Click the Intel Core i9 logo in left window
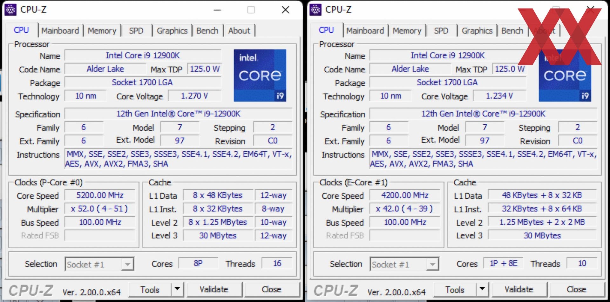Screen dimensions: 610x302 (x=260, y=75)
